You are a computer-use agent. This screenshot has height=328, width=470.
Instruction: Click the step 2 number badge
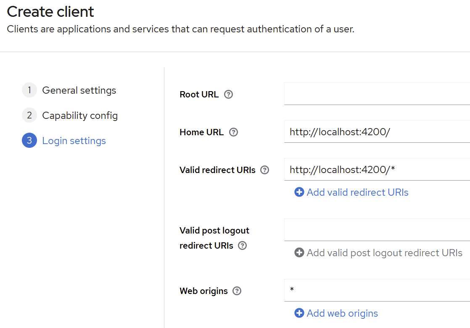tap(29, 115)
